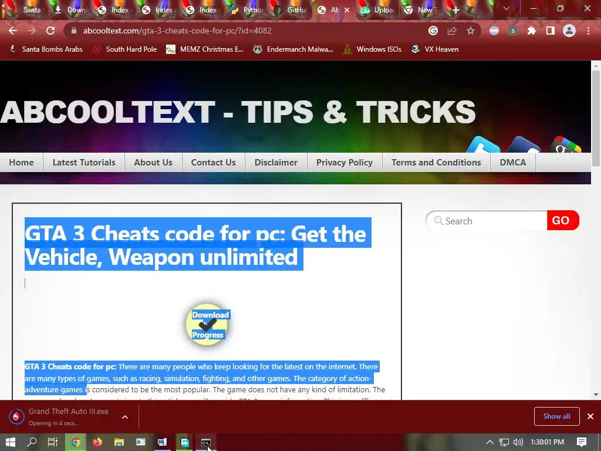This screenshot has height=451, width=601.
Task: Click the Google icon in address bar
Action: click(x=433, y=31)
